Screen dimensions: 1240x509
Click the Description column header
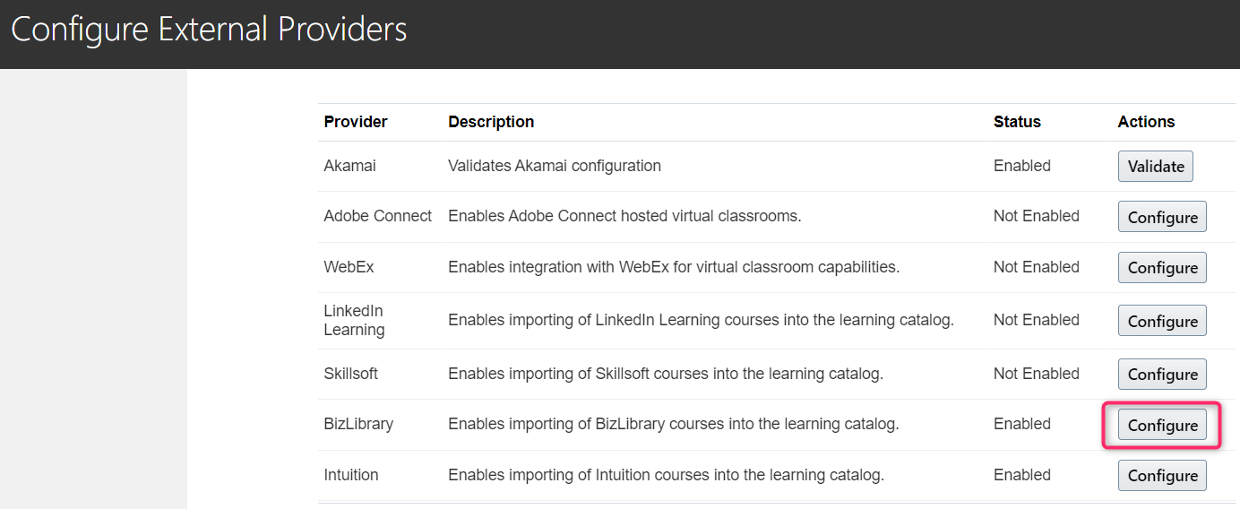pos(491,122)
